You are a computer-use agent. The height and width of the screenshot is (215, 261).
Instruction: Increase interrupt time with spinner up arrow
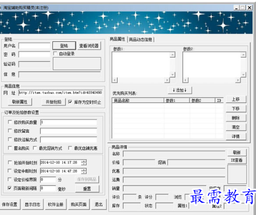pyautogui.click(x=84, y=170)
